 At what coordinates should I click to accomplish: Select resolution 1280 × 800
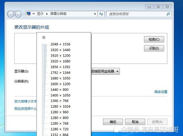pos(59,118)
